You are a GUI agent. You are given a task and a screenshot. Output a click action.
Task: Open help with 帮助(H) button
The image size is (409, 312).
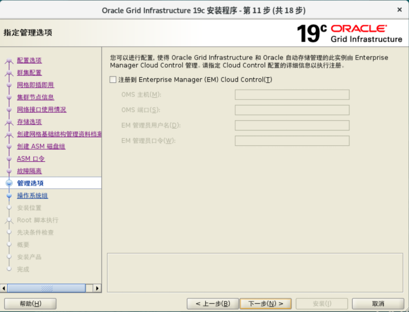pos(30,304)
